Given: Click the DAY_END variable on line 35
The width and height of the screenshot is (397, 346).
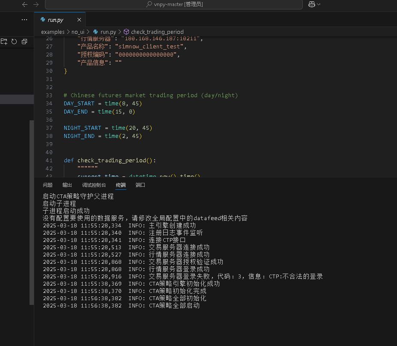Looking at the screenshot, I should click(76, 112).
